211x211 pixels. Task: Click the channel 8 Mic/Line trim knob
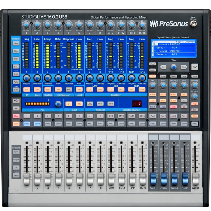pos(100,25)
